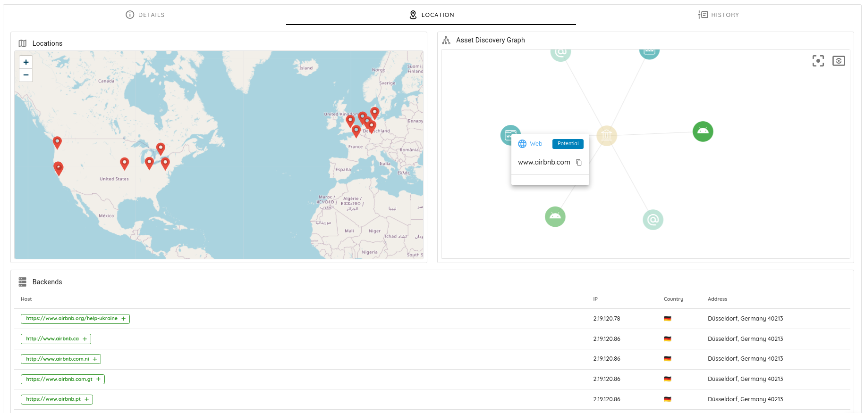This screenshot has width=865, height=413.
Task: Click the US Pacific Northwest map pin
Action: (x=57, y=143)
